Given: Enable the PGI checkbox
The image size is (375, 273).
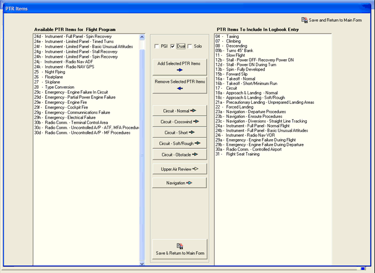Looking at the screenshot, I should click(x=157, y=47).
